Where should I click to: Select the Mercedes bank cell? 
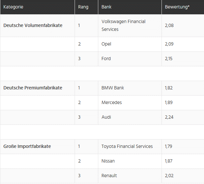[x=130, y=103]
